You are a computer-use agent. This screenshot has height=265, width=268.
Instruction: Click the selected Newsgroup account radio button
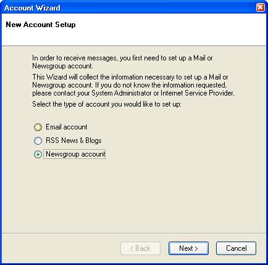(x=38, y=154)
